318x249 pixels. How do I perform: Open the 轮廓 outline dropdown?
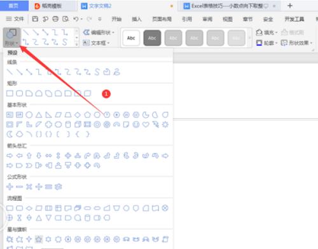[x=266, y=43]
